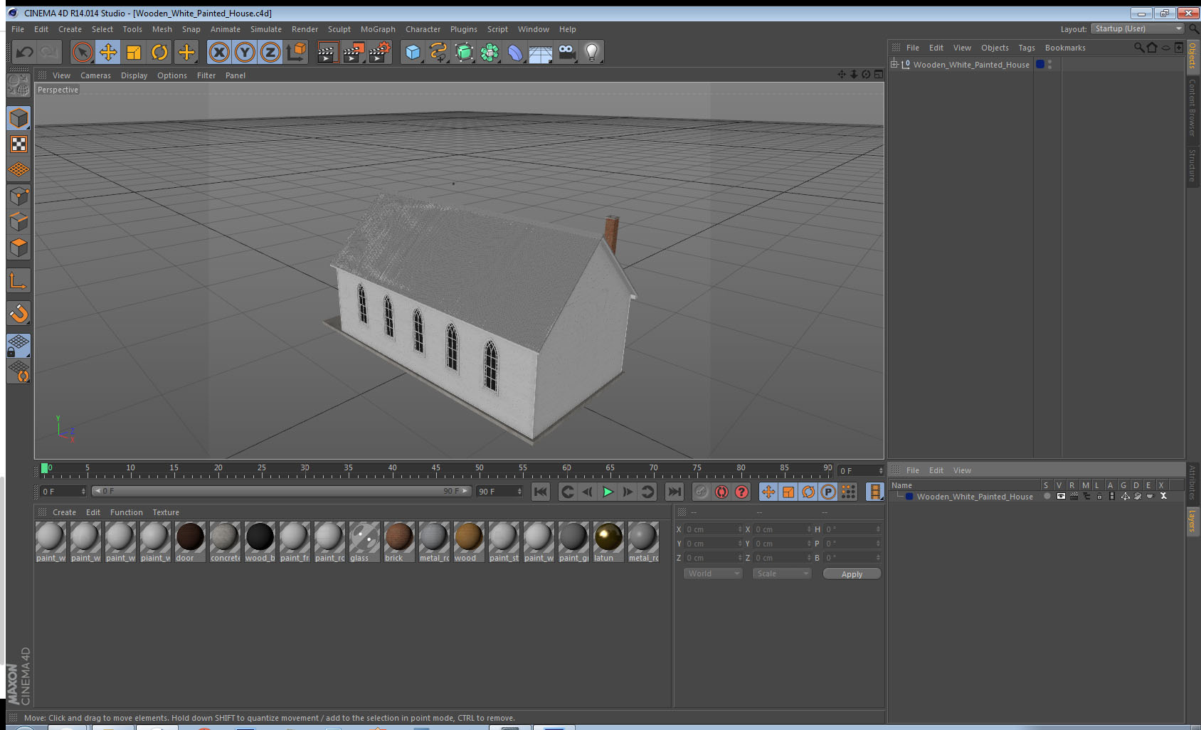
Task: Toggle Z axis lock
Action: coord(270,52)
